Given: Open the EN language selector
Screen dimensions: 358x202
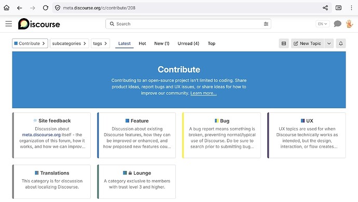Looking at the screenshot, I should (x=323, y=24).
